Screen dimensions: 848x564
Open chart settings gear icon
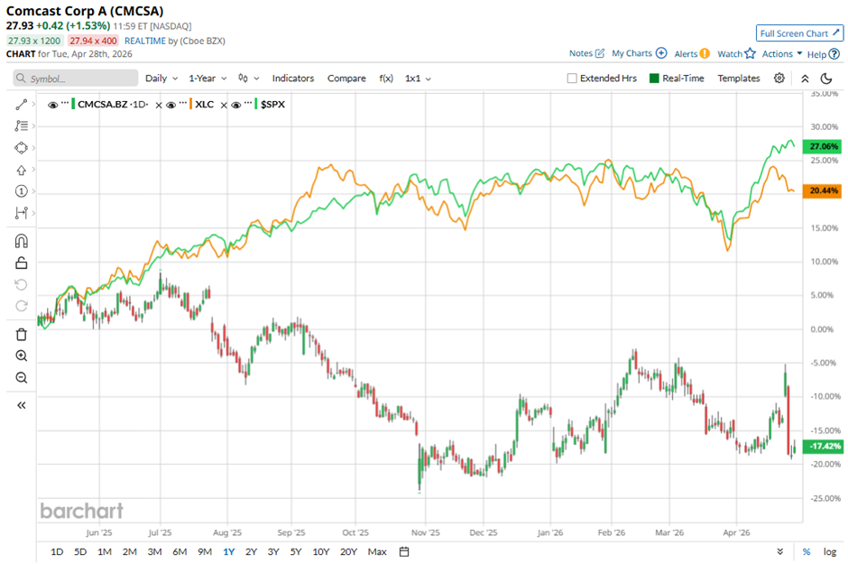pyautogui.click(x=779, y=79)
